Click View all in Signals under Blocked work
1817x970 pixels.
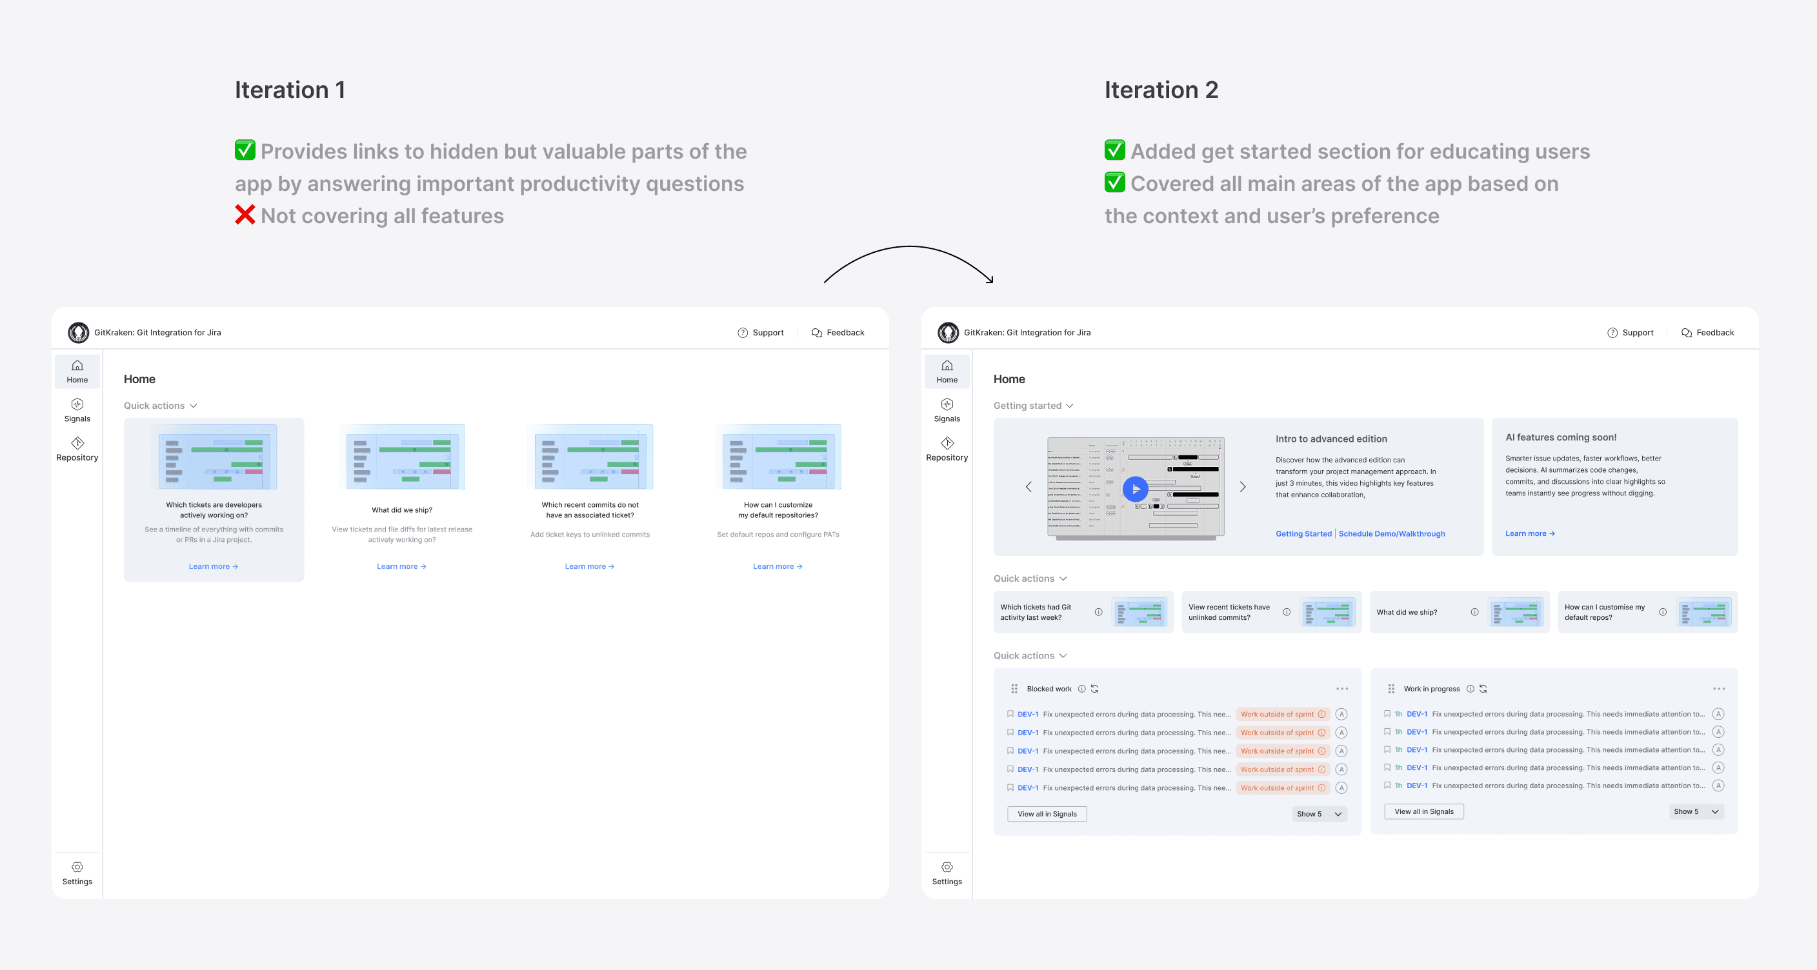tap(1047, 813)
